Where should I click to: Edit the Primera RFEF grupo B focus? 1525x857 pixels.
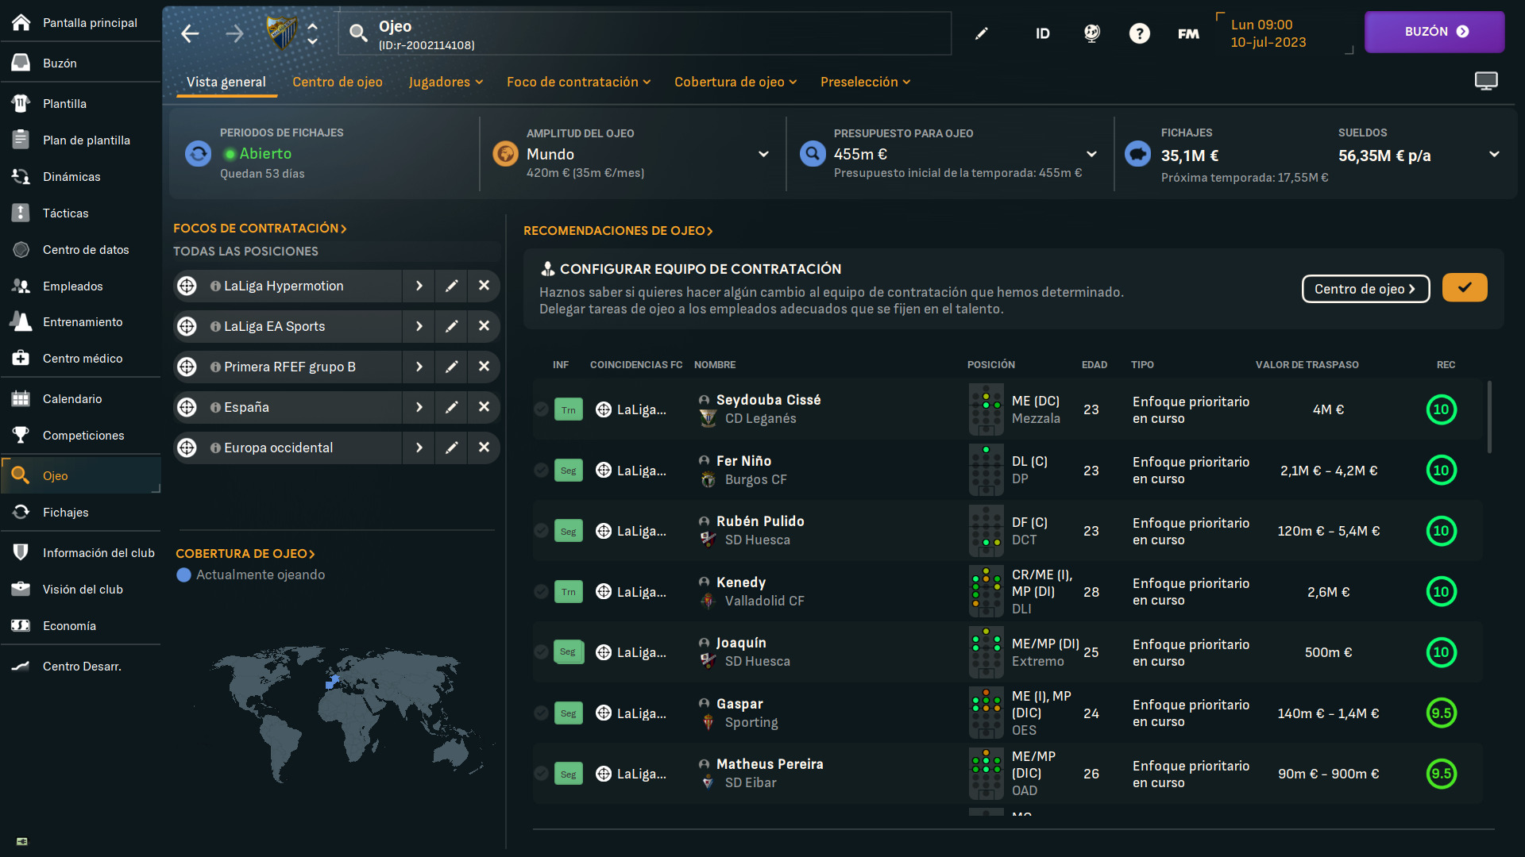click(451, 367)
